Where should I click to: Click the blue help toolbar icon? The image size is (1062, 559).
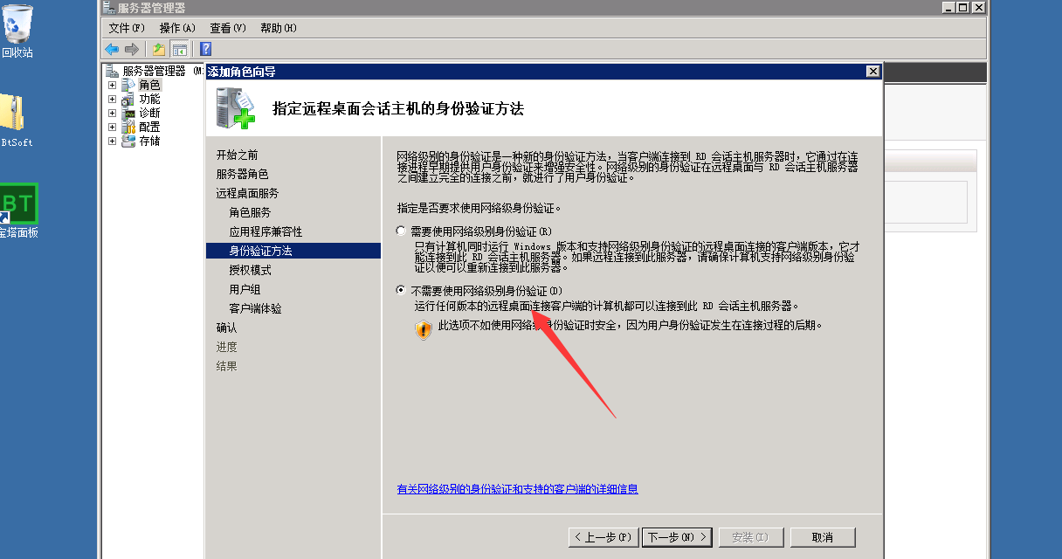[206, 49]
